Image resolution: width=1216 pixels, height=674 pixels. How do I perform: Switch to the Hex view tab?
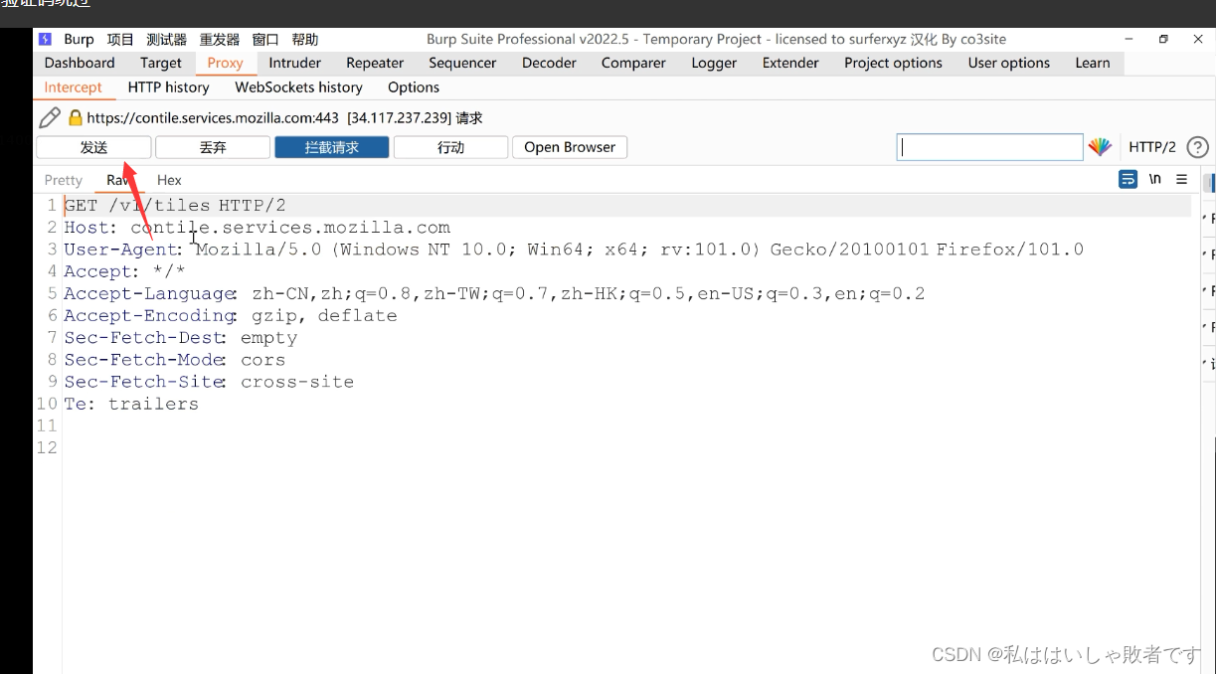click(x=169, y=180)
